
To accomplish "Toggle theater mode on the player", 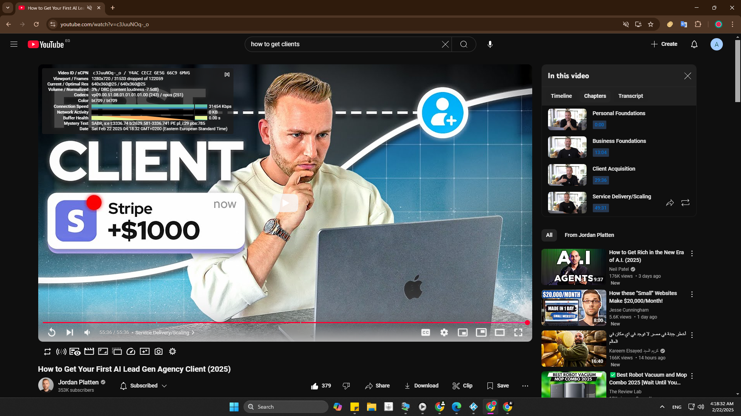I will (x=499, y=332).
